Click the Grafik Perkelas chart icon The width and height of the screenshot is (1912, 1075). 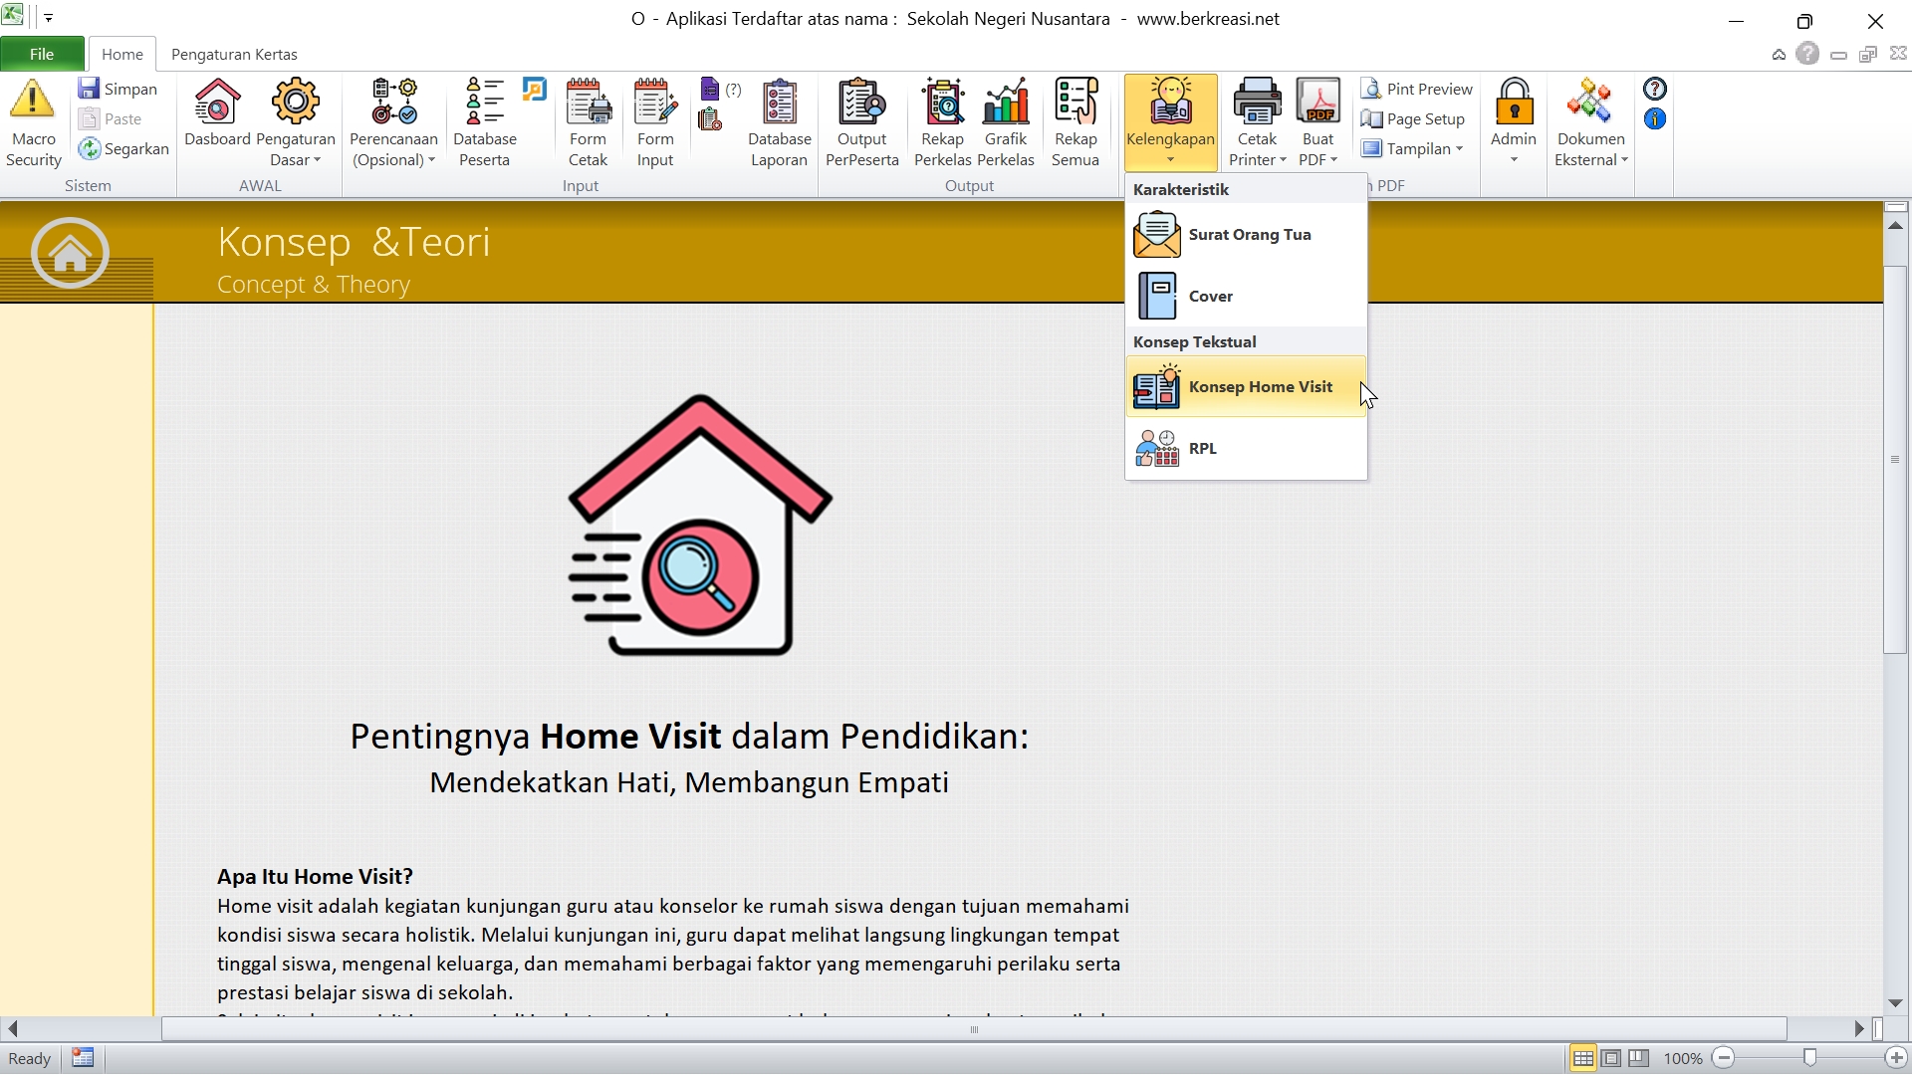1006,102
